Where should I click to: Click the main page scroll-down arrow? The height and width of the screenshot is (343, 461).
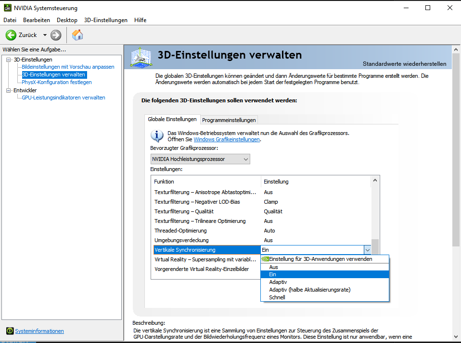[x=456, y=337]
